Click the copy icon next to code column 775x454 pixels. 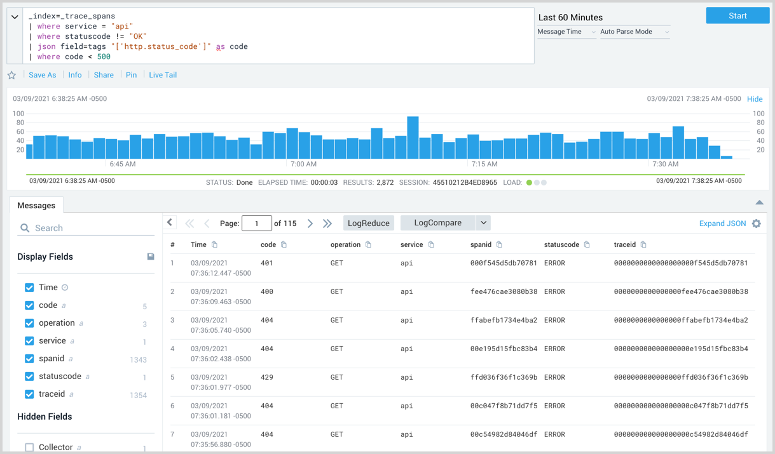pos(284,244)
